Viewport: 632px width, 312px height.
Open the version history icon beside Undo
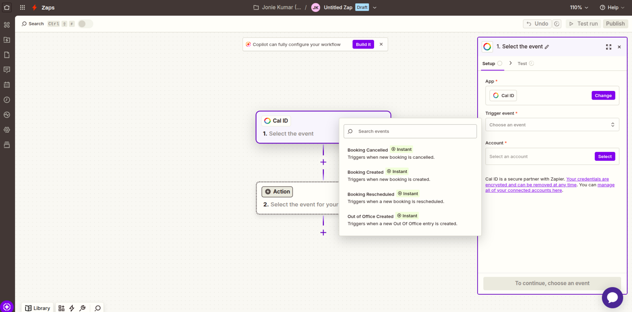click(x=557, y=24)
